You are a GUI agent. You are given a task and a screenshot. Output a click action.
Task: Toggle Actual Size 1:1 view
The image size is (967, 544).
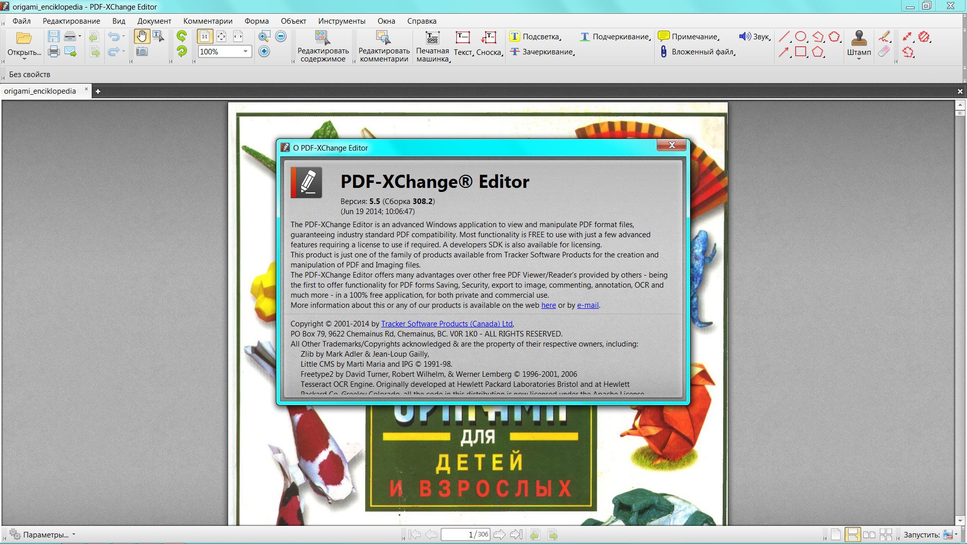pyautogui.click(x=204, y=36)
